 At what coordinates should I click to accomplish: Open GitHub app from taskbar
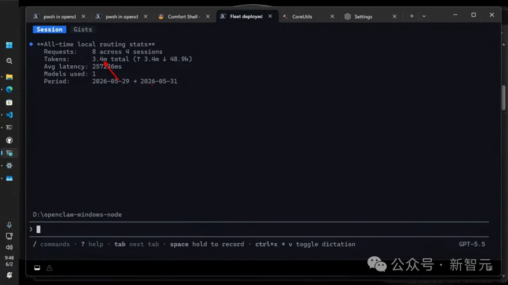tap(9, 140)
